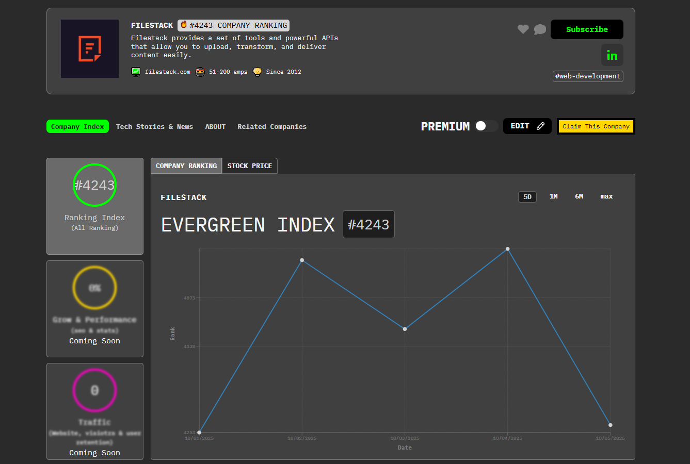Open Filestack's LinkedIn page icon

pos(612,55)
